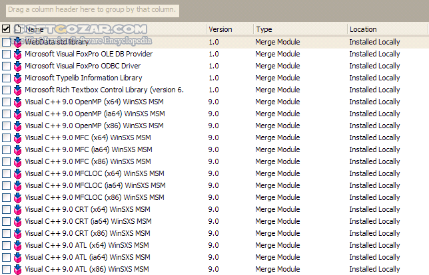Check the Microsoft Visual FoxPro ODBC Driver checkbox
The width and height of the screenshot is (429, 275).
(7, 66)
